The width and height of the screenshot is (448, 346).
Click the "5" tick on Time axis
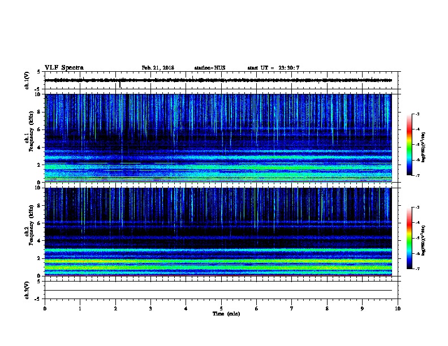tap(221, 309)
